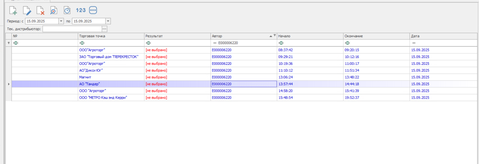Sort by Дата column header

(443, 36)
